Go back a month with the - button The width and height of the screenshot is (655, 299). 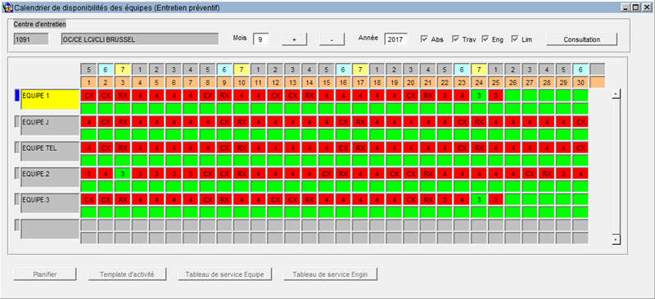pos(332,39)
